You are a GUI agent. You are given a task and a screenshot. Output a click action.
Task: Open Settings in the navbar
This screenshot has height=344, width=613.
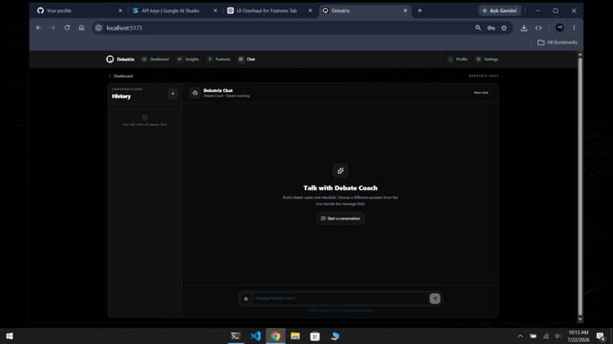(x=487, y=59)
